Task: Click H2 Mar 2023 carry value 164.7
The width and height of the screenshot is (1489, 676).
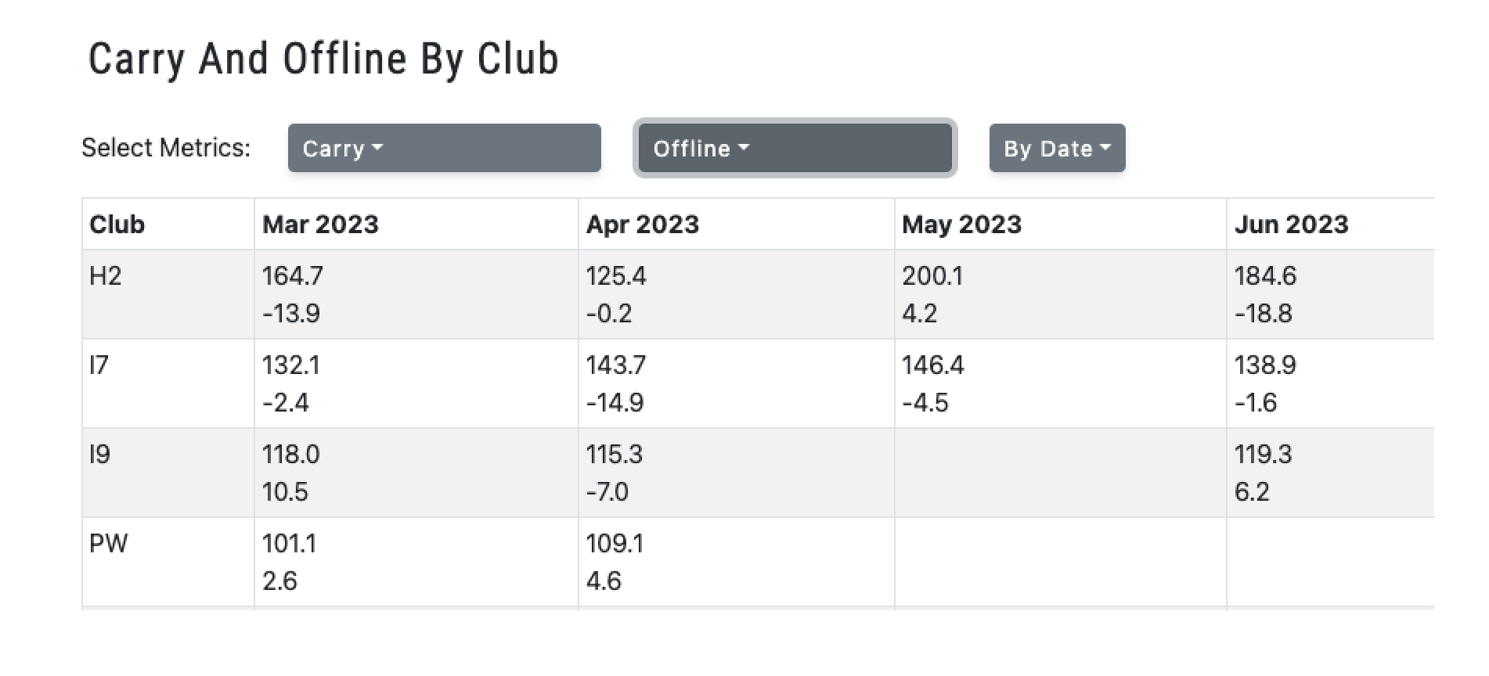Action: 292,276
